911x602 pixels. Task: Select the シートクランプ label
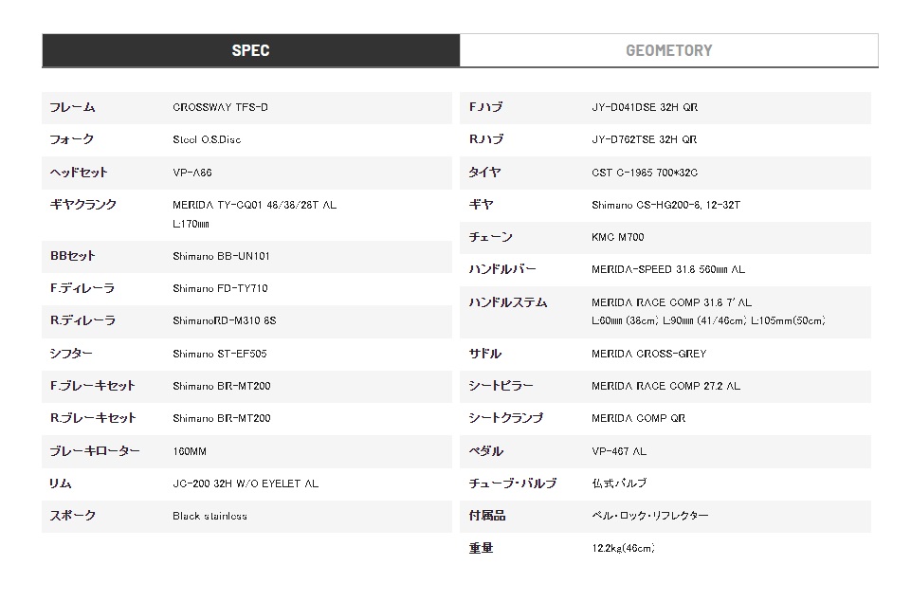click(x=506, y=418)
